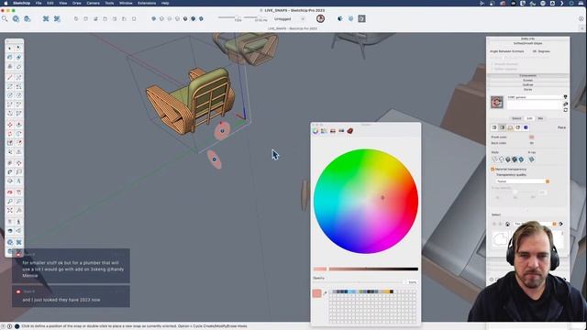
Task: Click the Opacity slider in color picker
Action: point(358,282)
